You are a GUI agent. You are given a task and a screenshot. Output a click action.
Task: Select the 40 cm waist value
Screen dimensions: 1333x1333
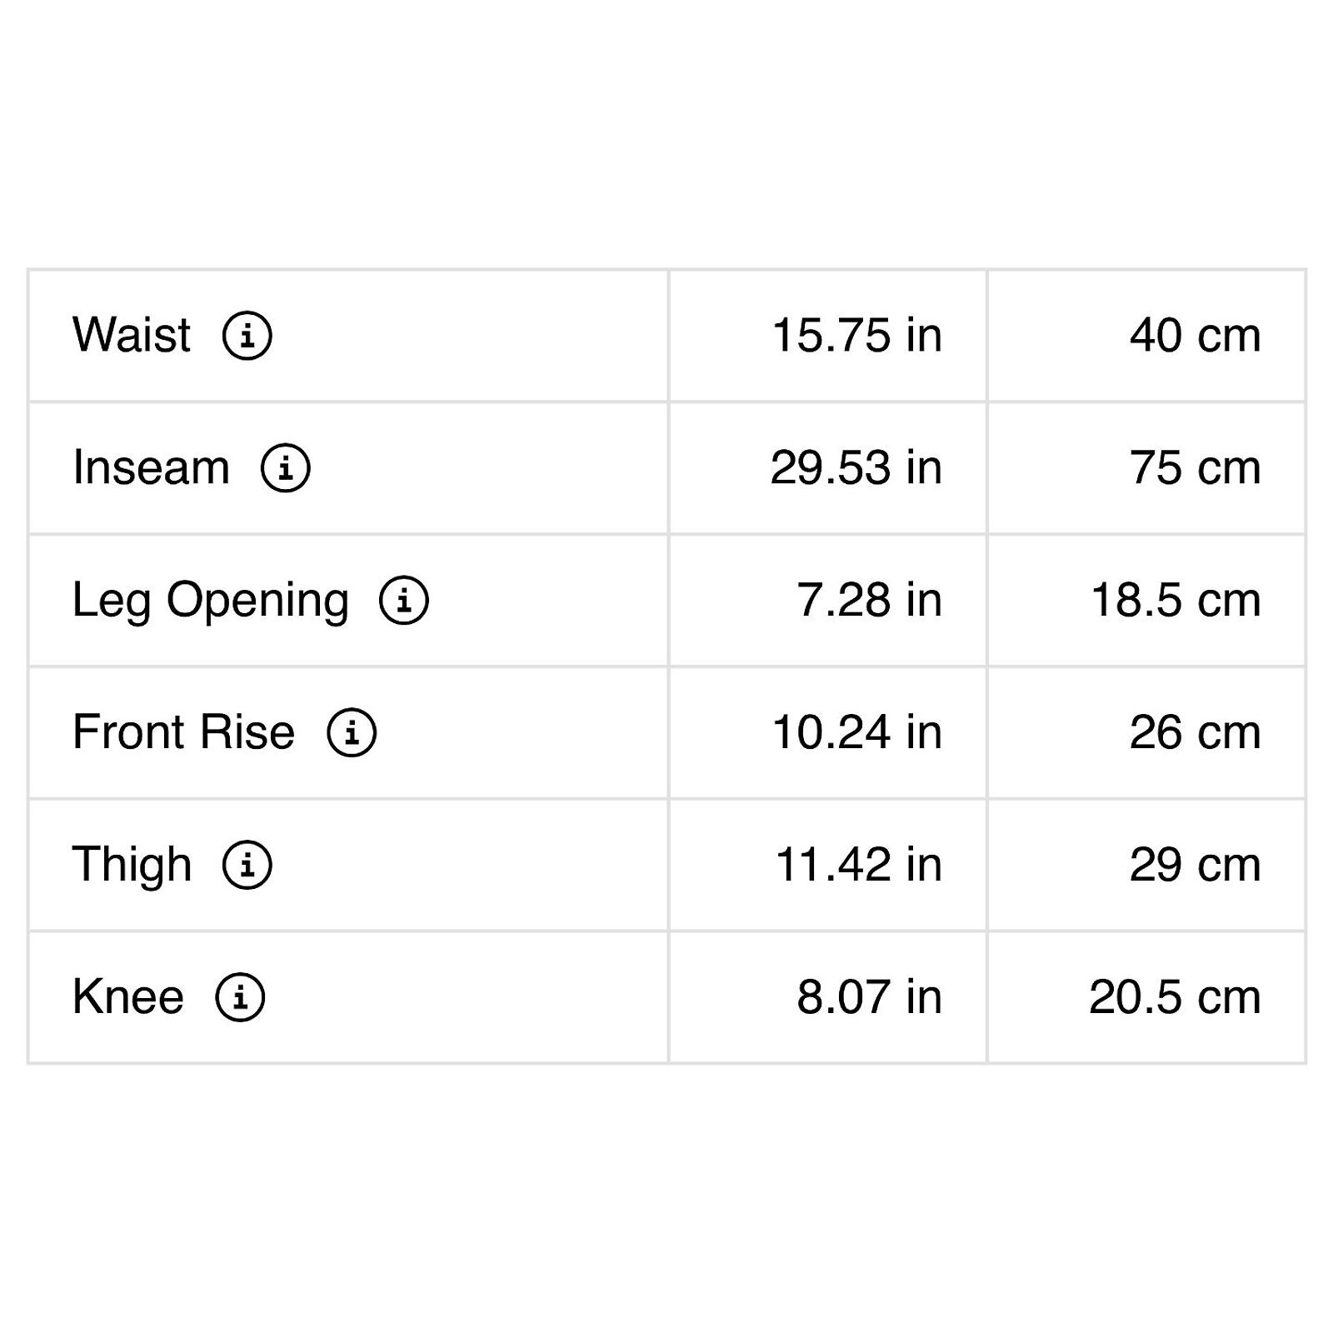click(x=1196, y=335)
